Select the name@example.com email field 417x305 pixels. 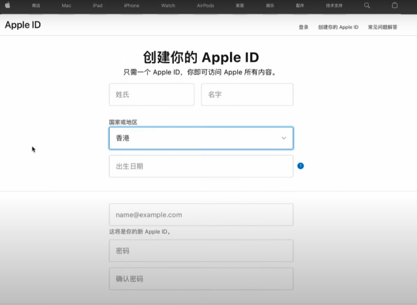point(201,214)
